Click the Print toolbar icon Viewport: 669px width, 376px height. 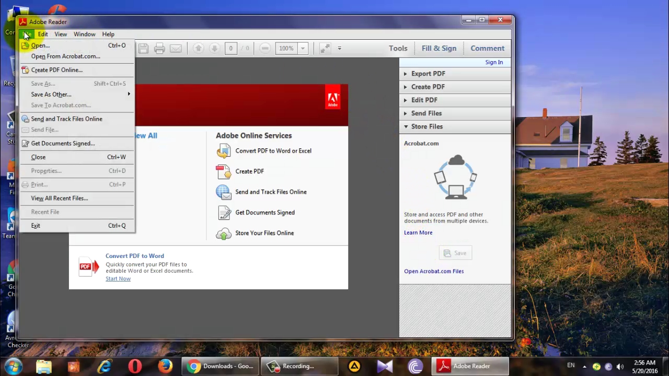(159, 49)
